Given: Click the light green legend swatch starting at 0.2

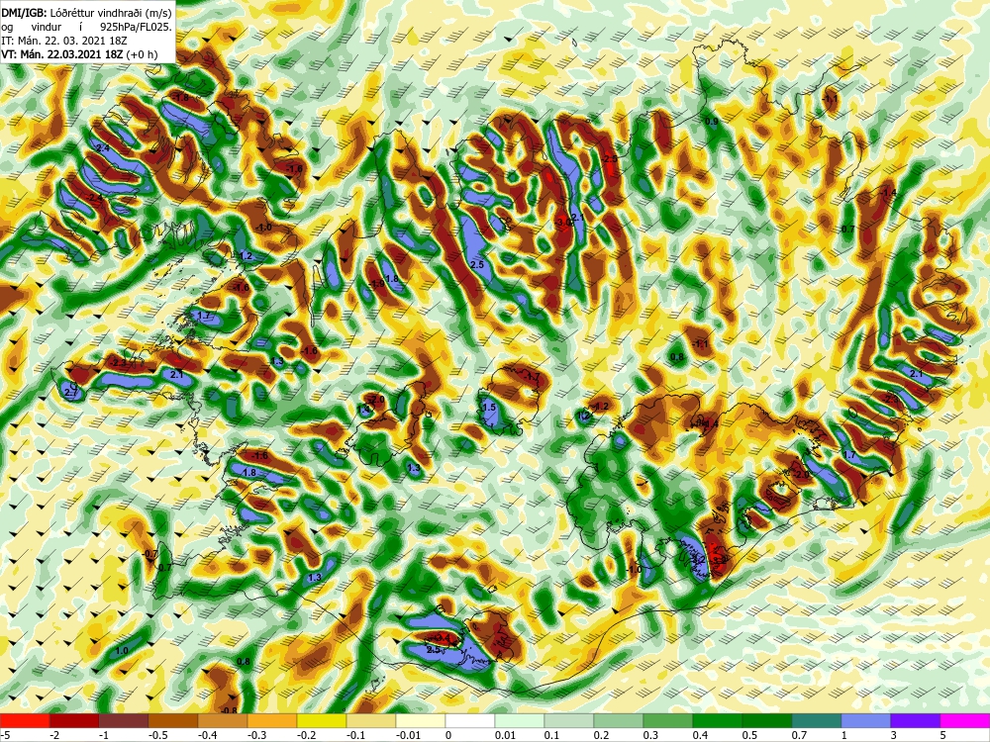Looking at the screenshot, I should tap(619, 721).
